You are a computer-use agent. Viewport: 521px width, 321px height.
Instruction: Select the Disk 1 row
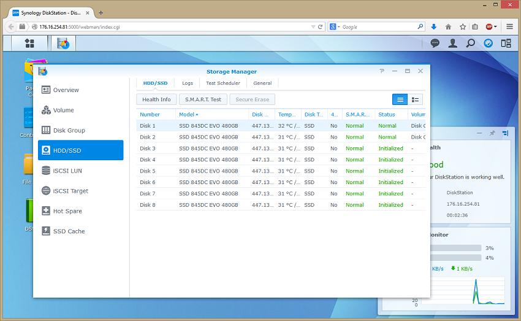[281, 126]
